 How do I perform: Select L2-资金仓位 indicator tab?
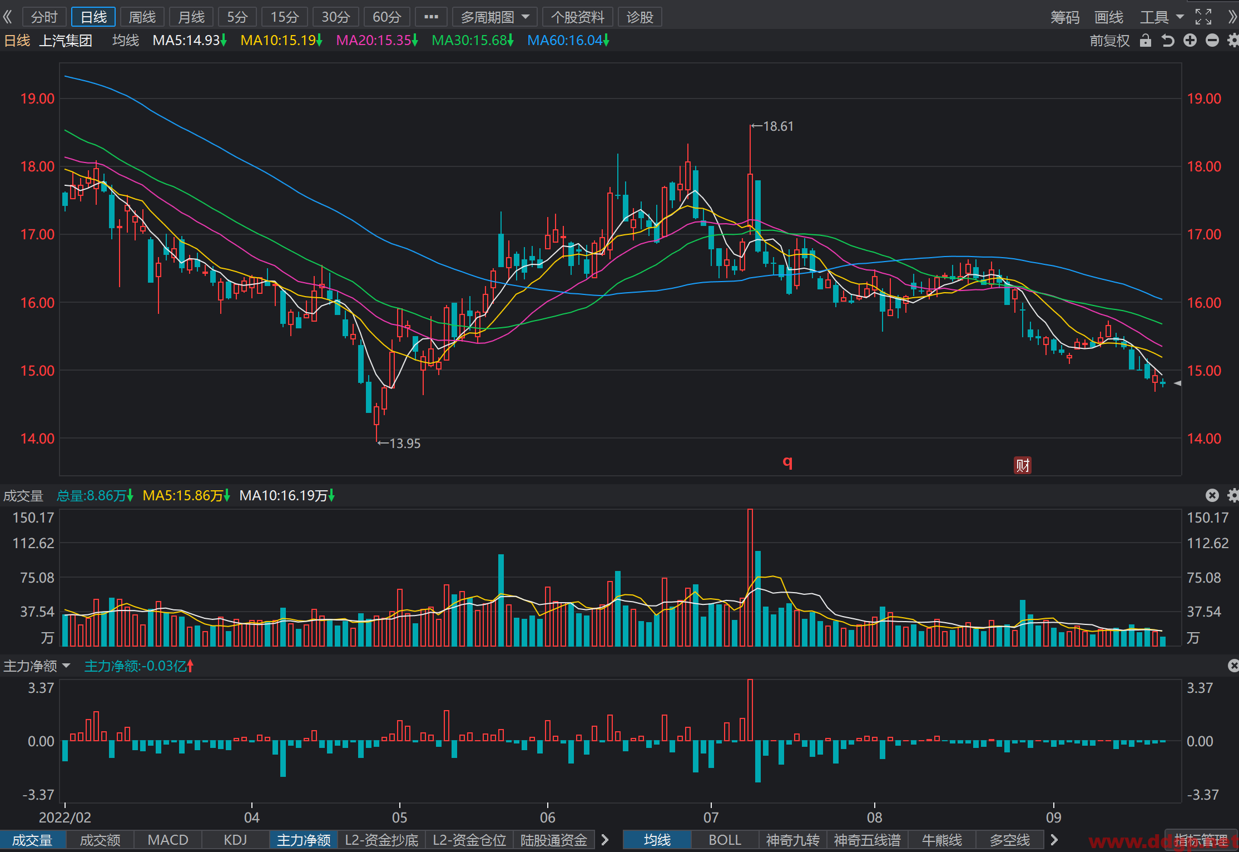(x=469, y=840)
